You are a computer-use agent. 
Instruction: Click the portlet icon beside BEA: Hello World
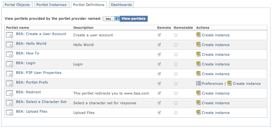[x=9, y=45]
